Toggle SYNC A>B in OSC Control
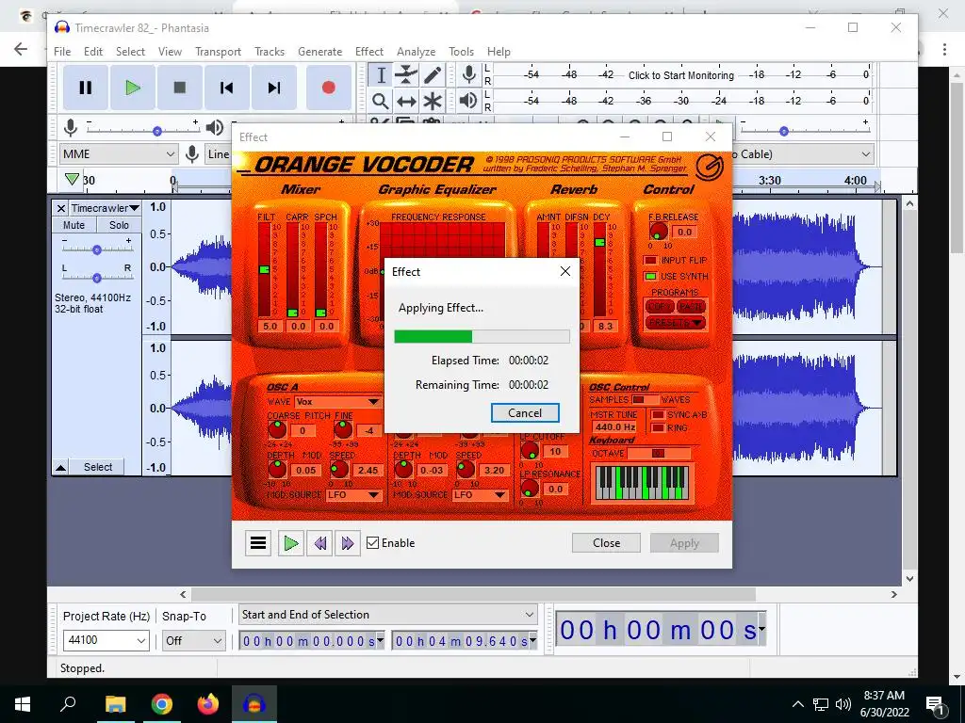The width and height of the screenshot is (965, 723). click(658, 414)
